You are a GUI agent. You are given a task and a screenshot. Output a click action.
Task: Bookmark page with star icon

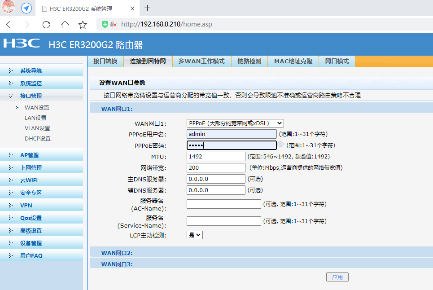tap(83, 25)
